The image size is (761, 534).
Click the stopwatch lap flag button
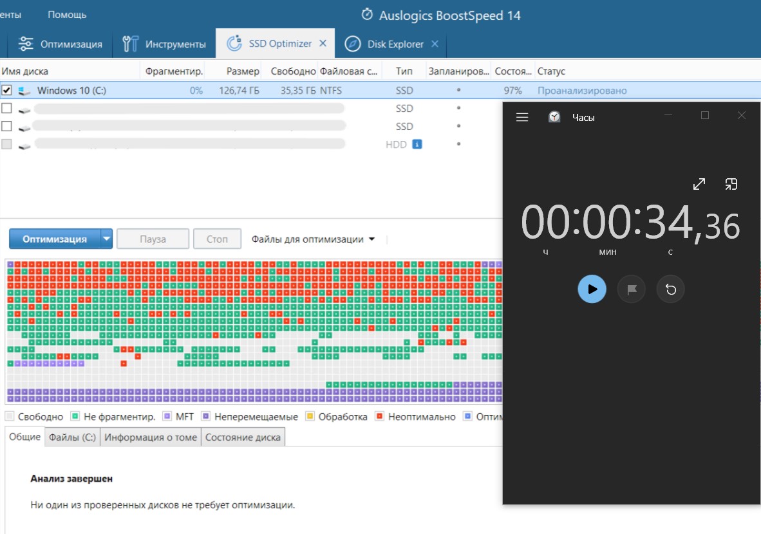pos(632,290)
